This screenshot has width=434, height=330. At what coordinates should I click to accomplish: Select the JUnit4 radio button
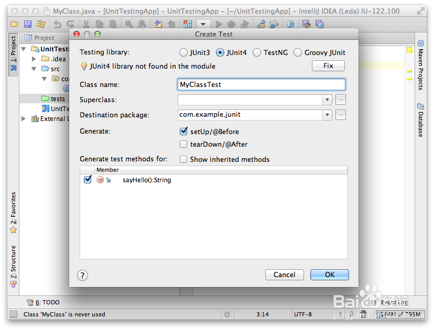click(x=220, y=52)
